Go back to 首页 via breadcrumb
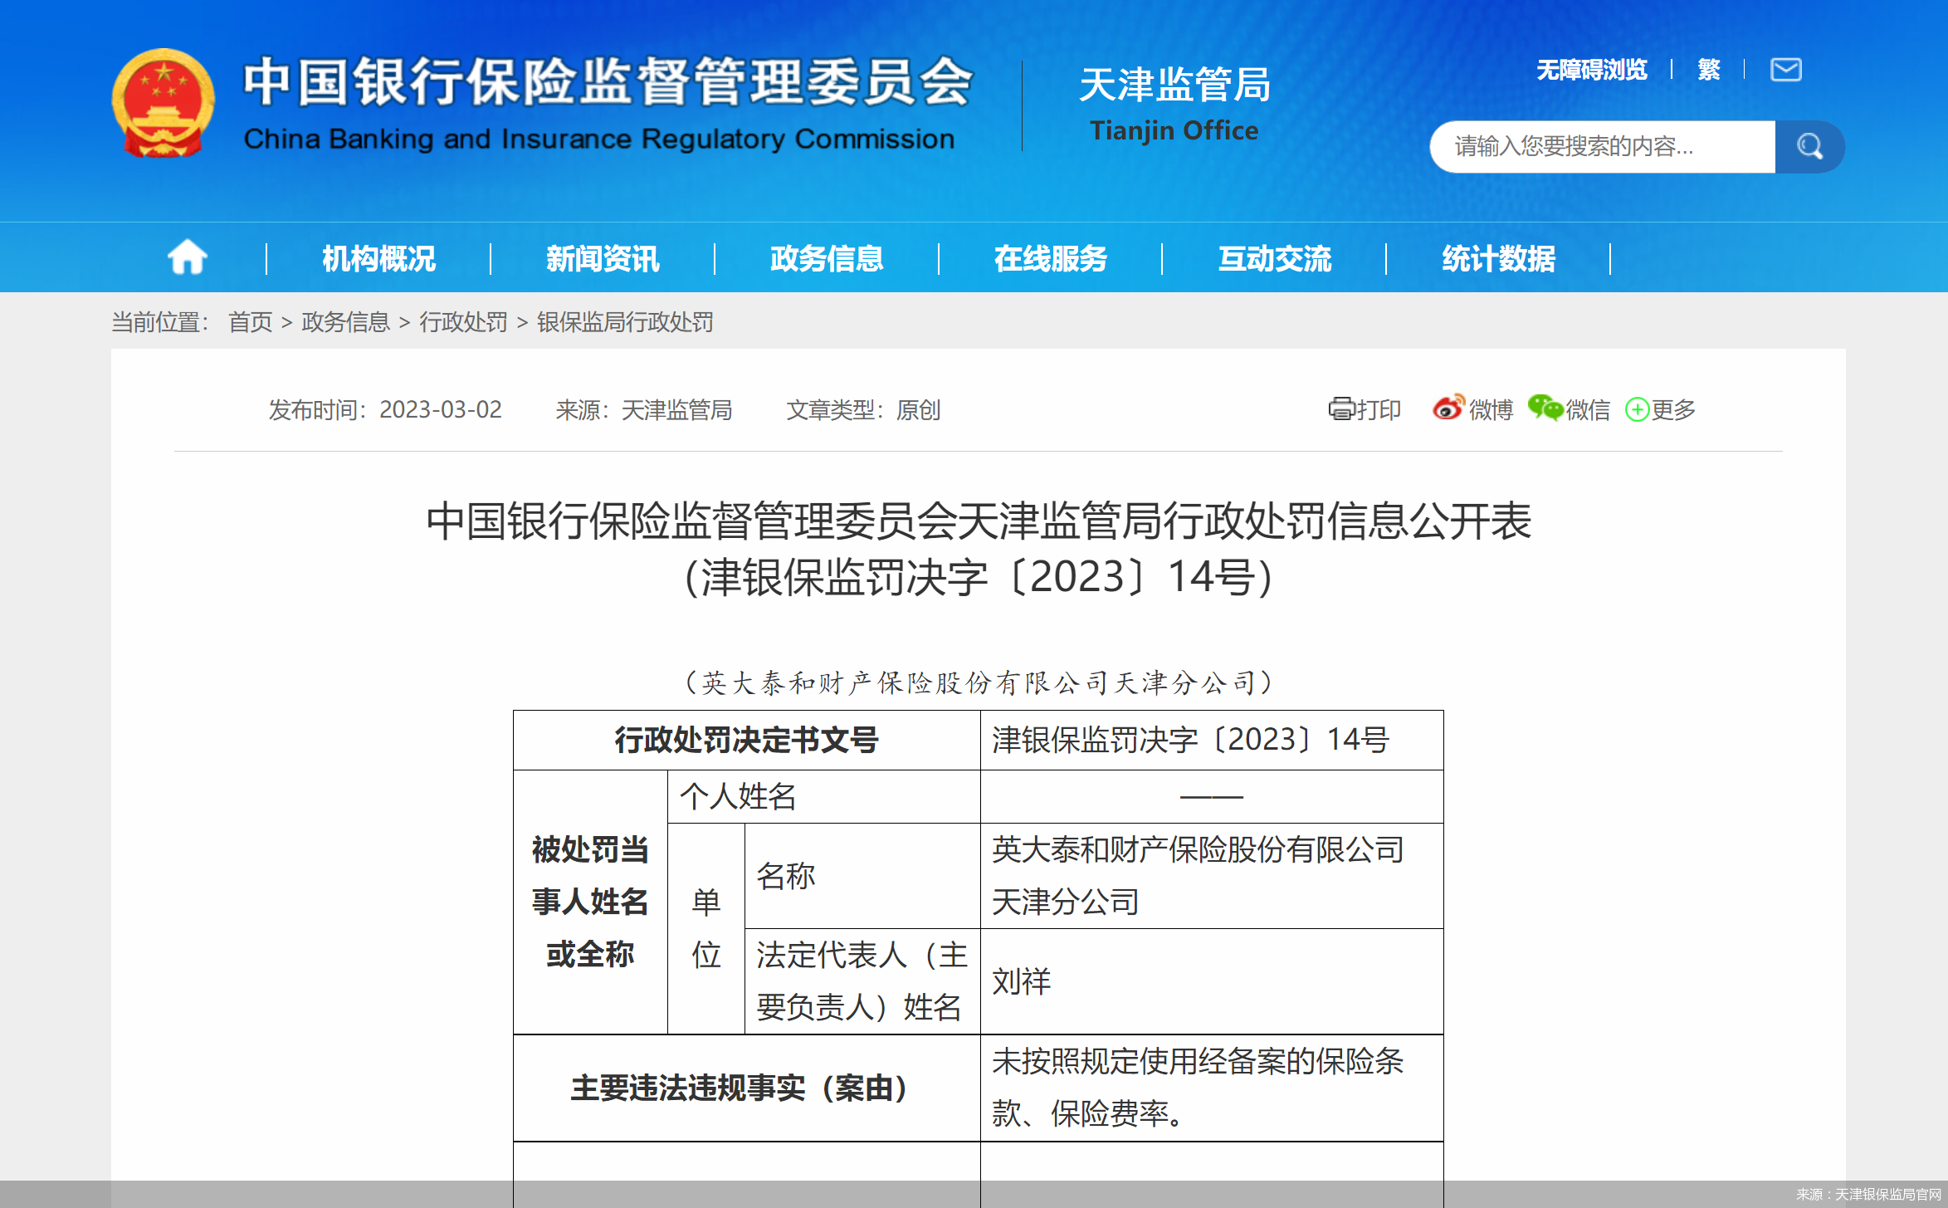Screen dimensions: 1948x1208 click(x=249, y=322)
